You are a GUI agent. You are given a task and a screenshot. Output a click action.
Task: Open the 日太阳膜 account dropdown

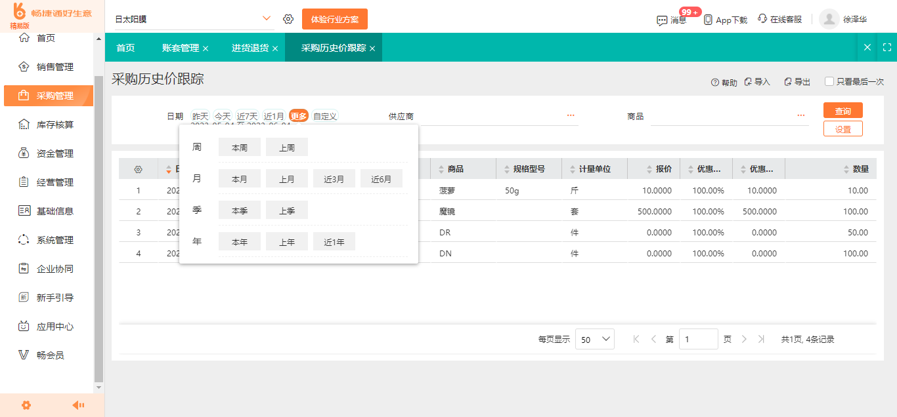266,19
